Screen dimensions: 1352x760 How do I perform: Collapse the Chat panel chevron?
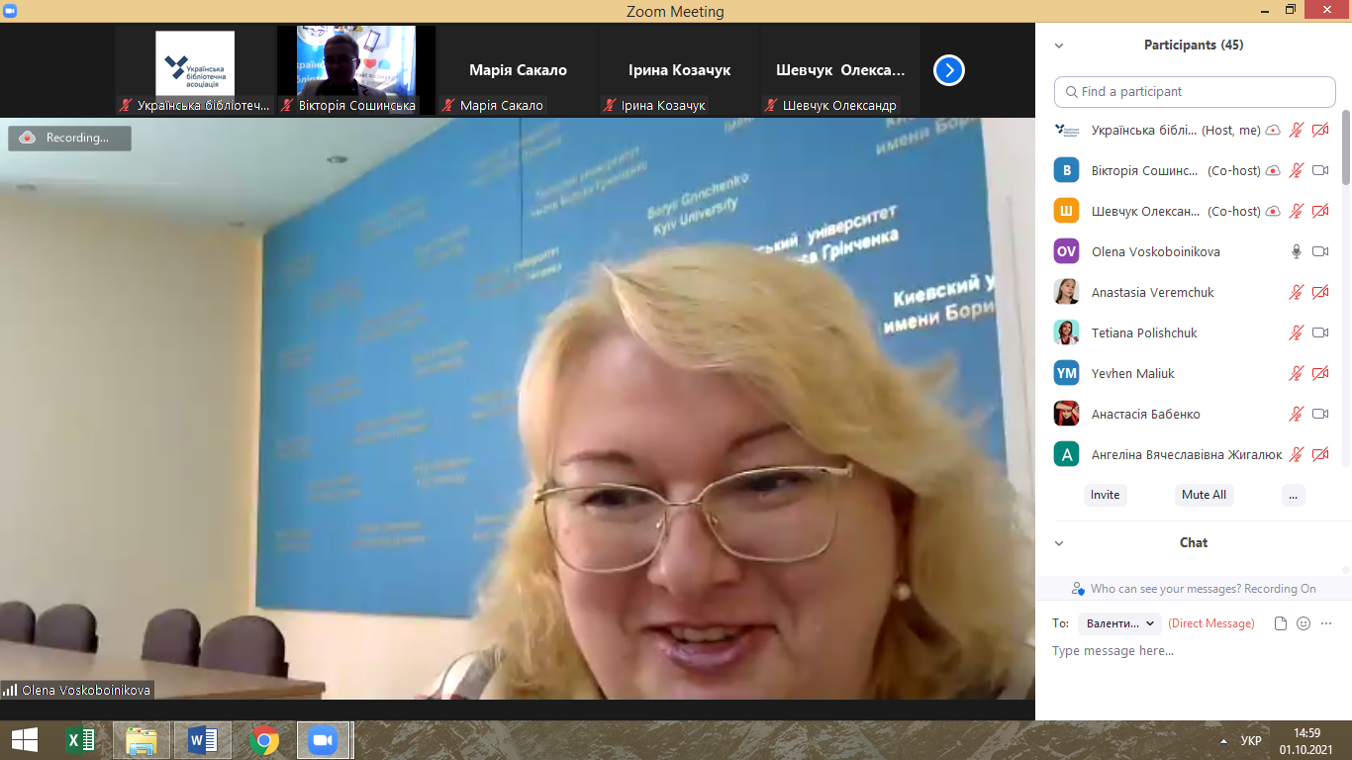(x=1059, y=543)
